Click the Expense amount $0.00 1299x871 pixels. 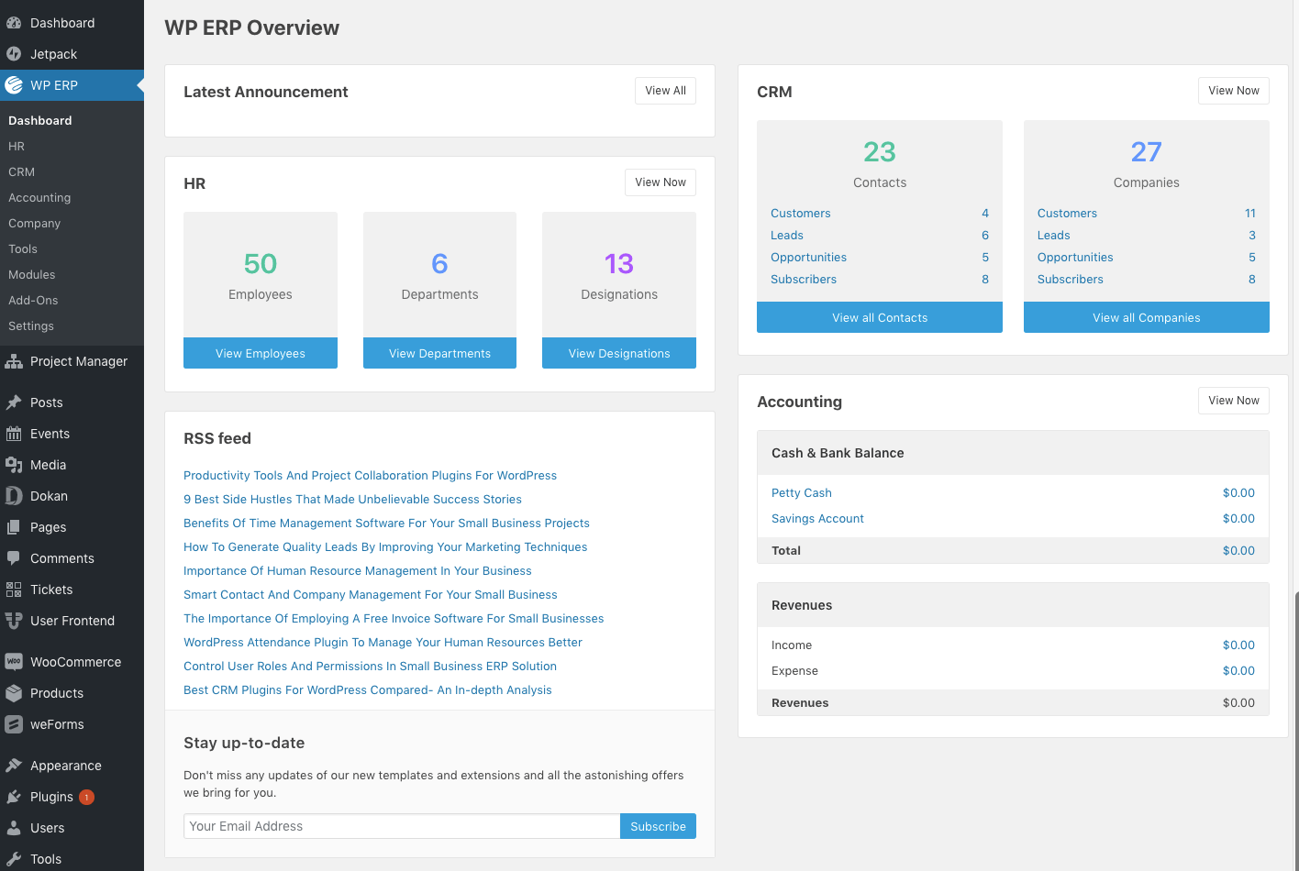click(x=1238, y=671)
